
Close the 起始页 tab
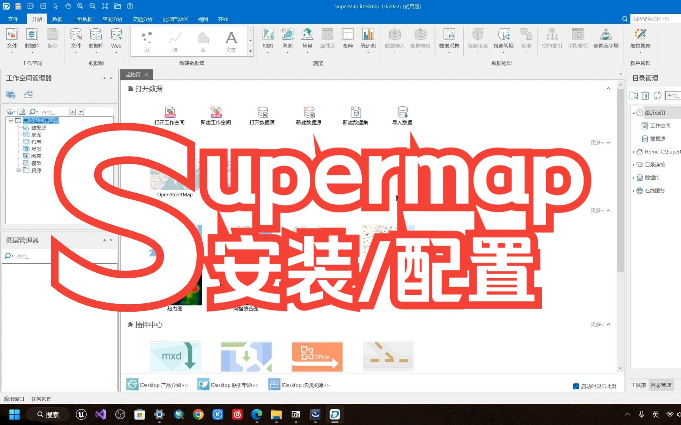[x=146, y=74]
